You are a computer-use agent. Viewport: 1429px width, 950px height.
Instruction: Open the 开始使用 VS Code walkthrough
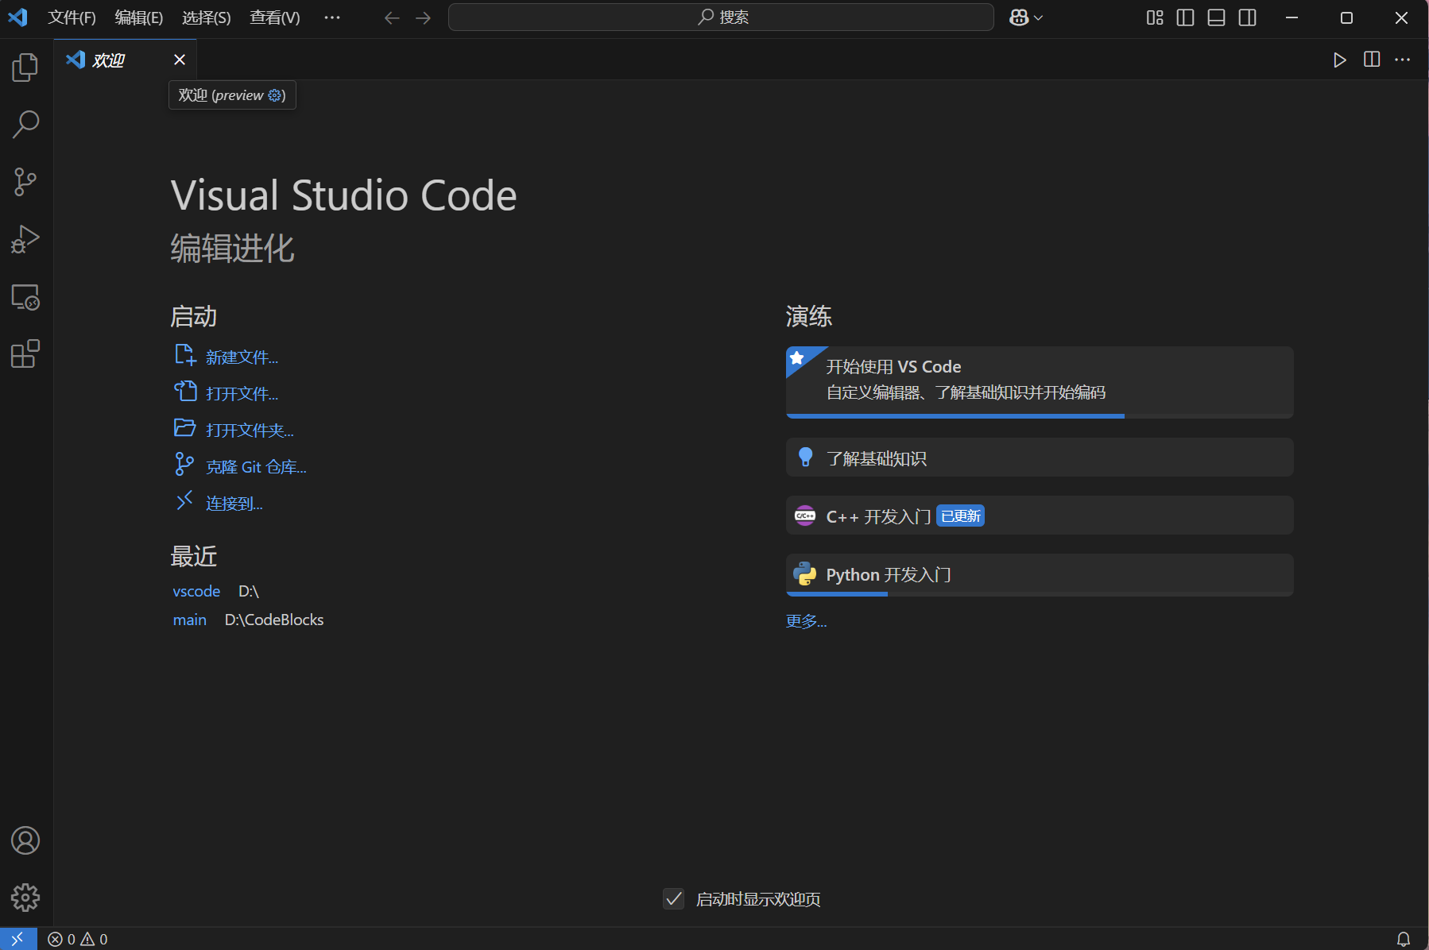[1040, 382]
